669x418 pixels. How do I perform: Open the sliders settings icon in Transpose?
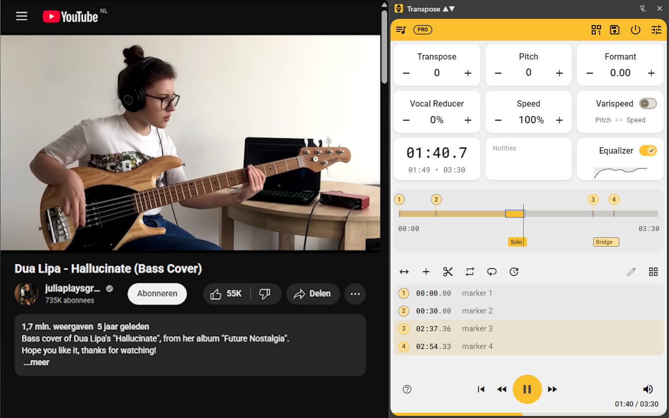point(656,30)
